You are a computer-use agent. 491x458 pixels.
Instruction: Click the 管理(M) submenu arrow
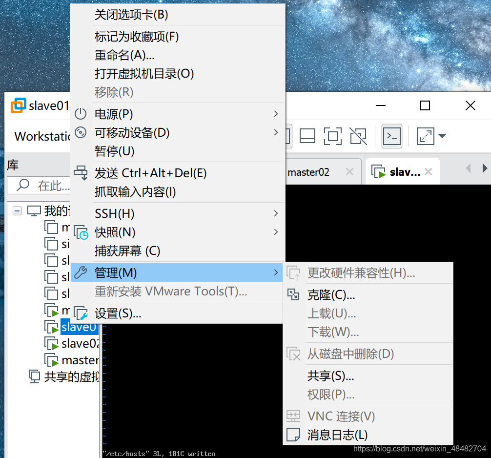pyautogui.click(x=276, y=272)
